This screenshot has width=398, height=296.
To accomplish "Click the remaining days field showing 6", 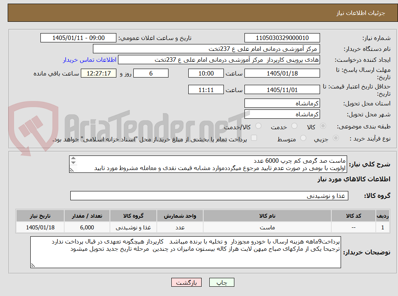I will pyautogui.click(x=151, y=73).
